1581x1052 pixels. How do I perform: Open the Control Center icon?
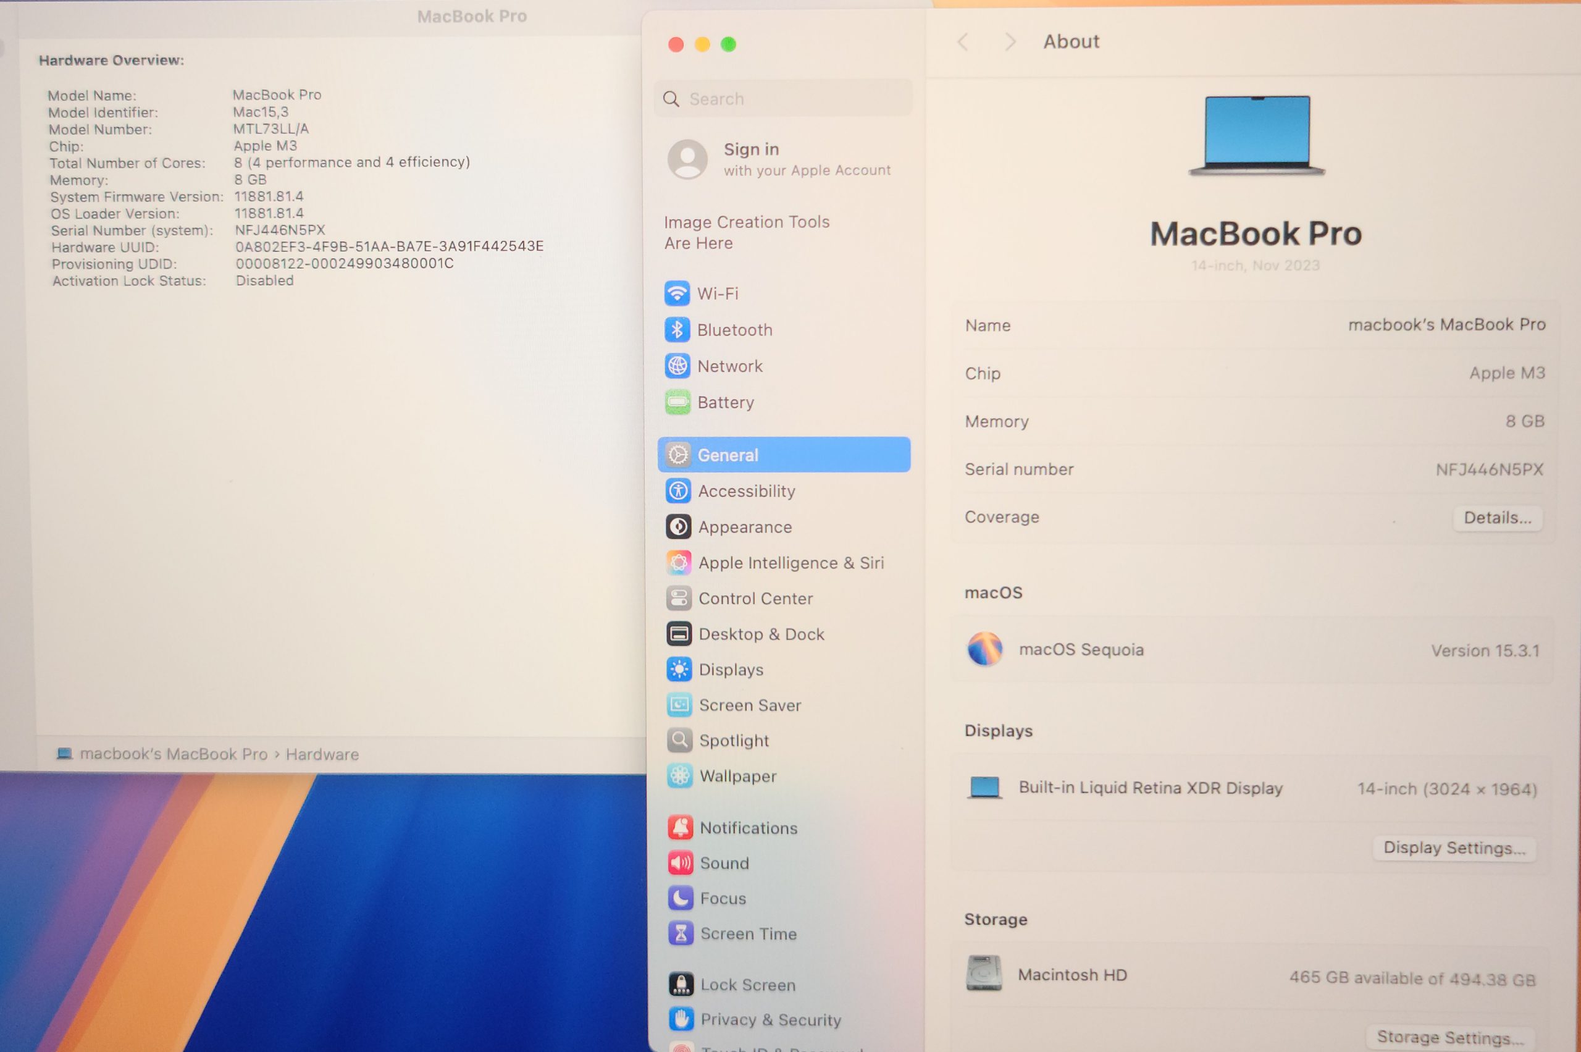679,598
